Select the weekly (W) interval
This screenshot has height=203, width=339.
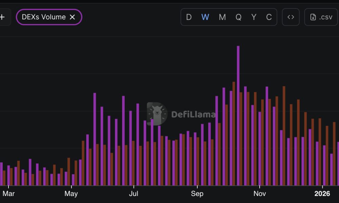pos(205,17)
